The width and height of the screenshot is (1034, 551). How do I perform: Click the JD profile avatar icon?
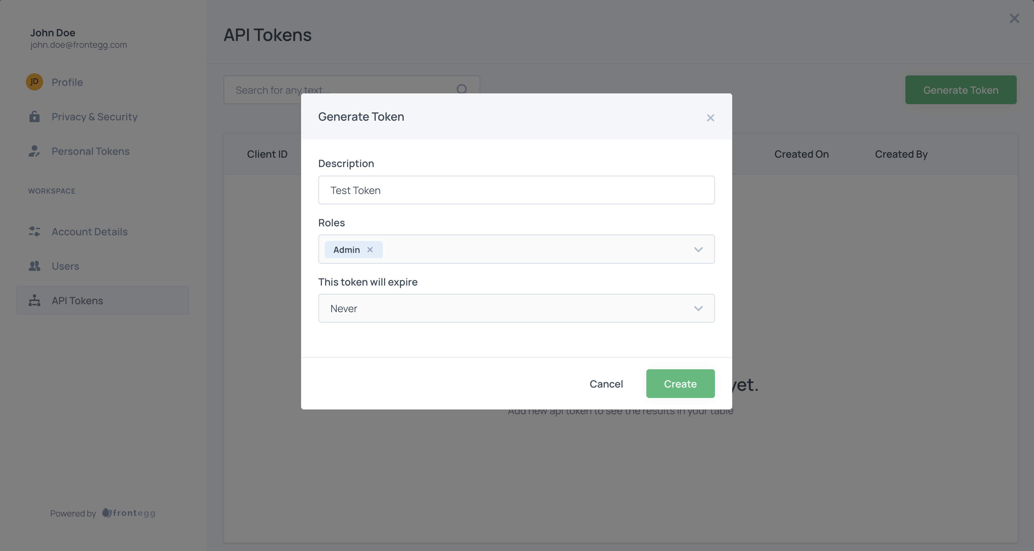coord(34,82)
